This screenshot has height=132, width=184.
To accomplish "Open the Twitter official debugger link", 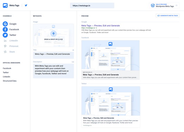I will (x=6, y=73).
